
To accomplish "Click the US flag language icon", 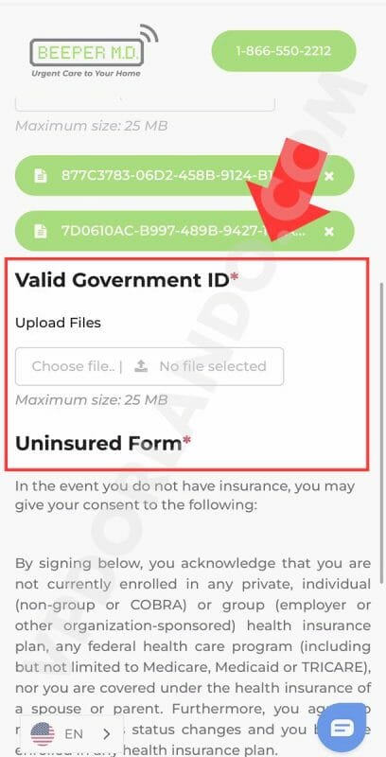I will click(x=43, y=734).
